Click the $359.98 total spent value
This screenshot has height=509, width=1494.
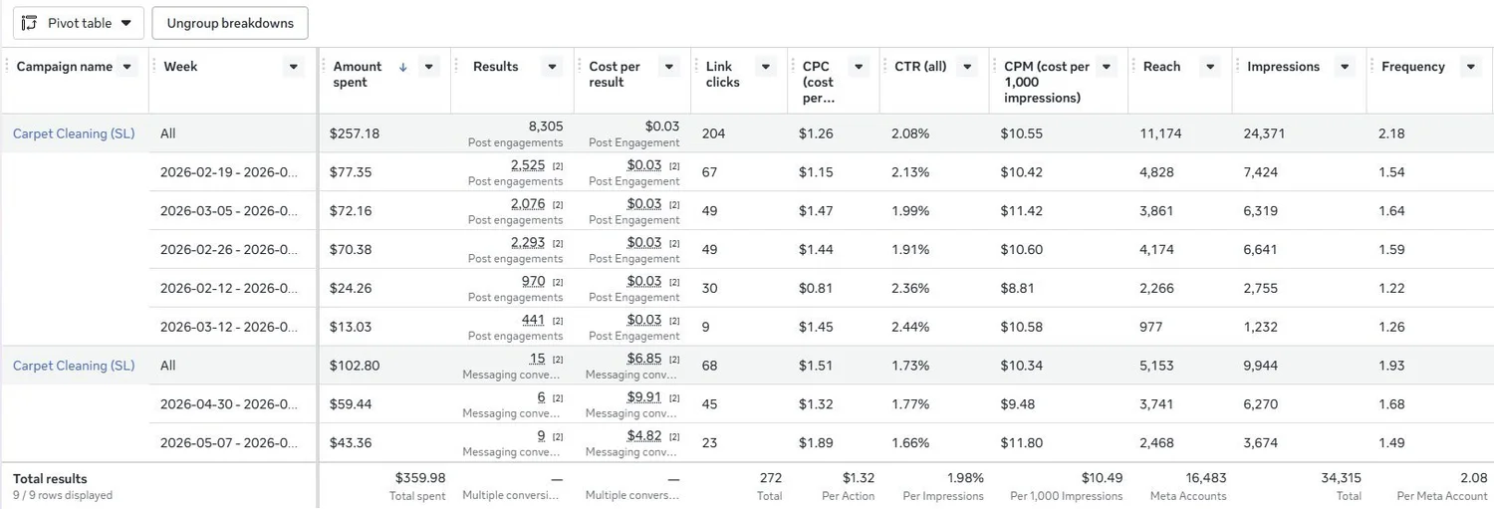[420, 478]
